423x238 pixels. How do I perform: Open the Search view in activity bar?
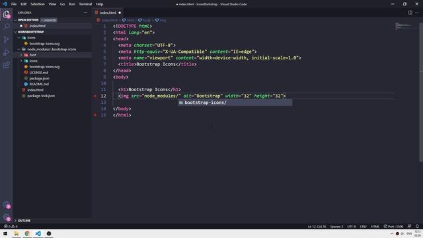6,26
